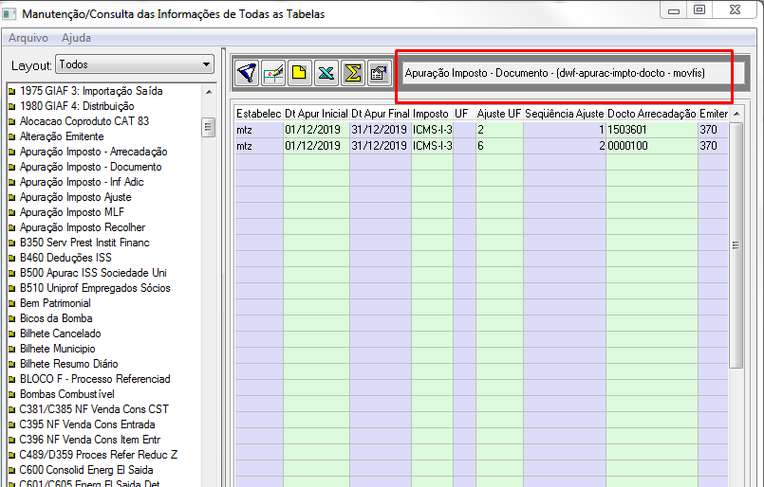Select C600 Consolid Energ El Saida
The width and height of the screenshot is (764, 487).
click(86, 470)
